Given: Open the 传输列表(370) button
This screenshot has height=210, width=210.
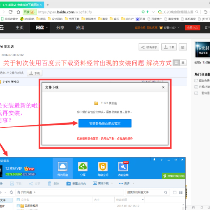Looking at the screenshot, I should click(174, 176).
